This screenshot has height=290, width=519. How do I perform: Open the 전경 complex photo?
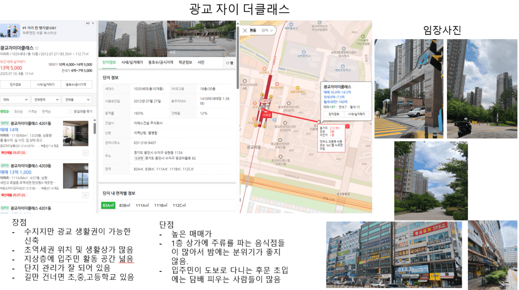tap(132, 38)
